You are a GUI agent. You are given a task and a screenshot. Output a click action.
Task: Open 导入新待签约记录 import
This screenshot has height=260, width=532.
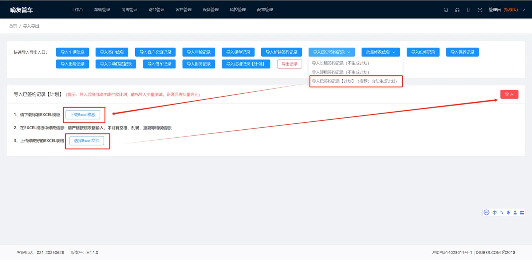tap(282, 52)
